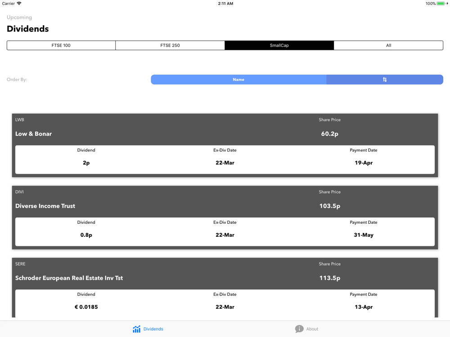Image resolution: width=450 pixels, height=337 pixels.
Task: Switch to FTSE 100 segment
Action: pyautogui.click(x=61, y=45)
